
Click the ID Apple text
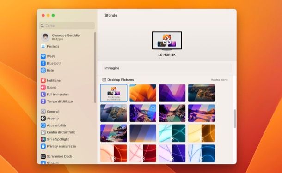coord(57,39)
